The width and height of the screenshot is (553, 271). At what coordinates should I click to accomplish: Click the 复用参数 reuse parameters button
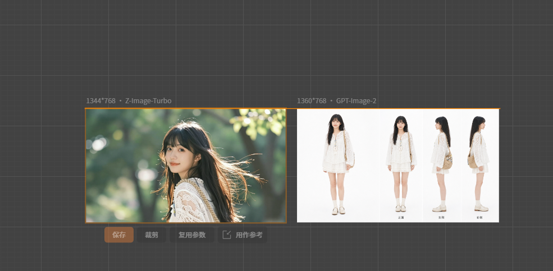192,235
